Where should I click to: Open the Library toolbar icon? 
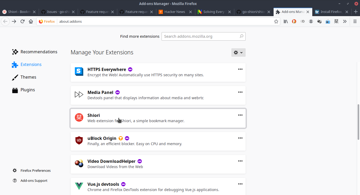tap(286, 21)
